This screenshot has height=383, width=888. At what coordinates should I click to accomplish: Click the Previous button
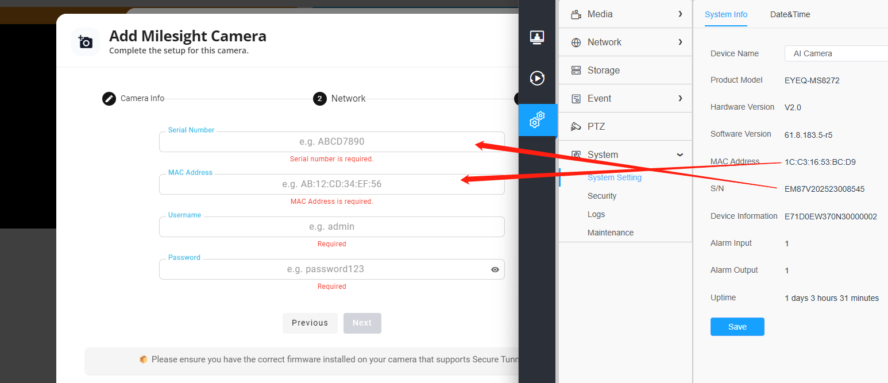pyautogui.click(x=310, y=323)
